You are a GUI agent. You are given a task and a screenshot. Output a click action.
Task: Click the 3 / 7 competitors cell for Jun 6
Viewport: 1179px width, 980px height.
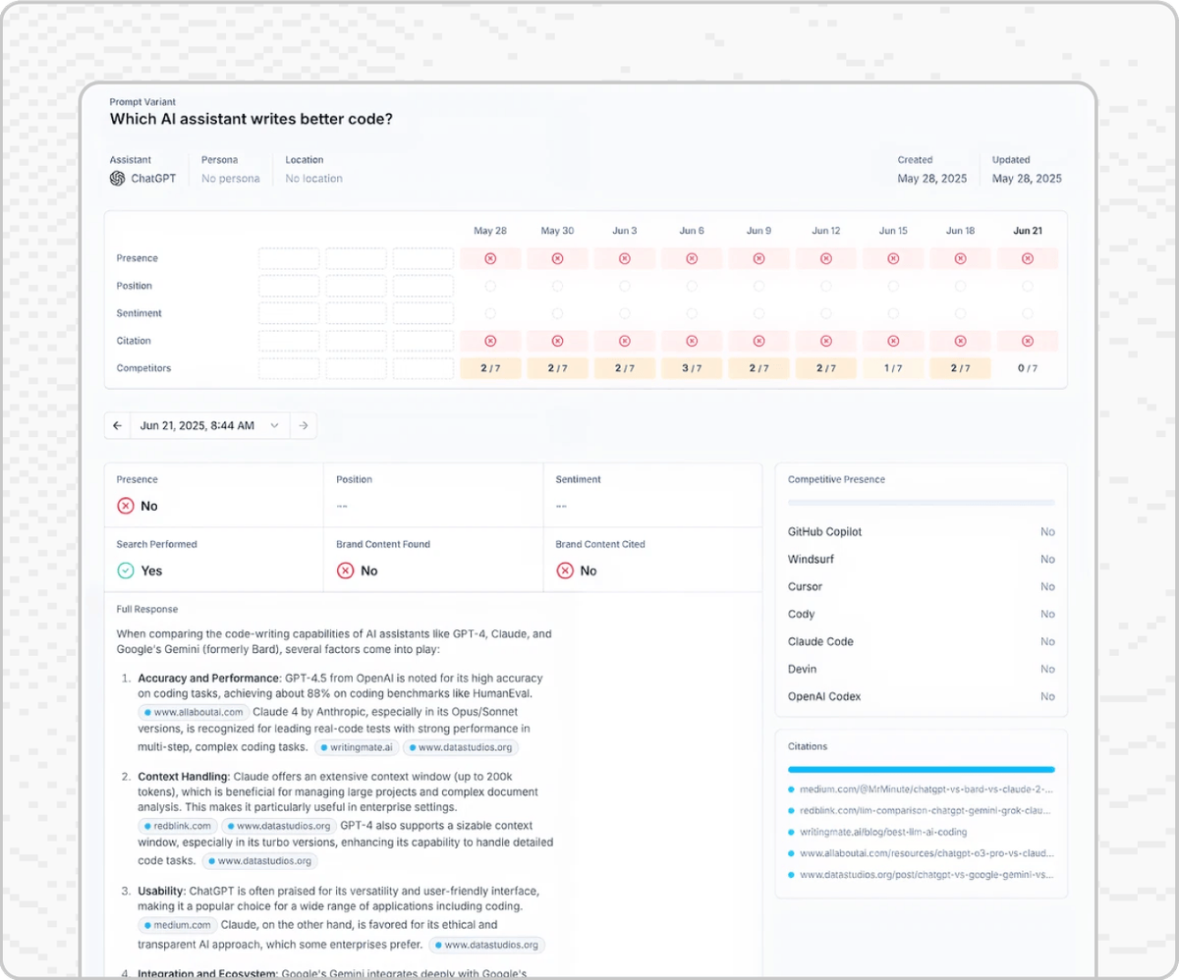[692, 368]
